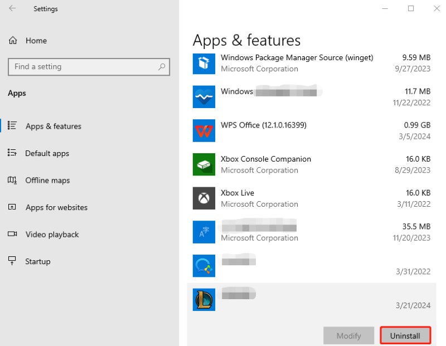This screenshot has width=446, height=346.
Task: Click the Xbox Live icon
Action: pos(204,198)
